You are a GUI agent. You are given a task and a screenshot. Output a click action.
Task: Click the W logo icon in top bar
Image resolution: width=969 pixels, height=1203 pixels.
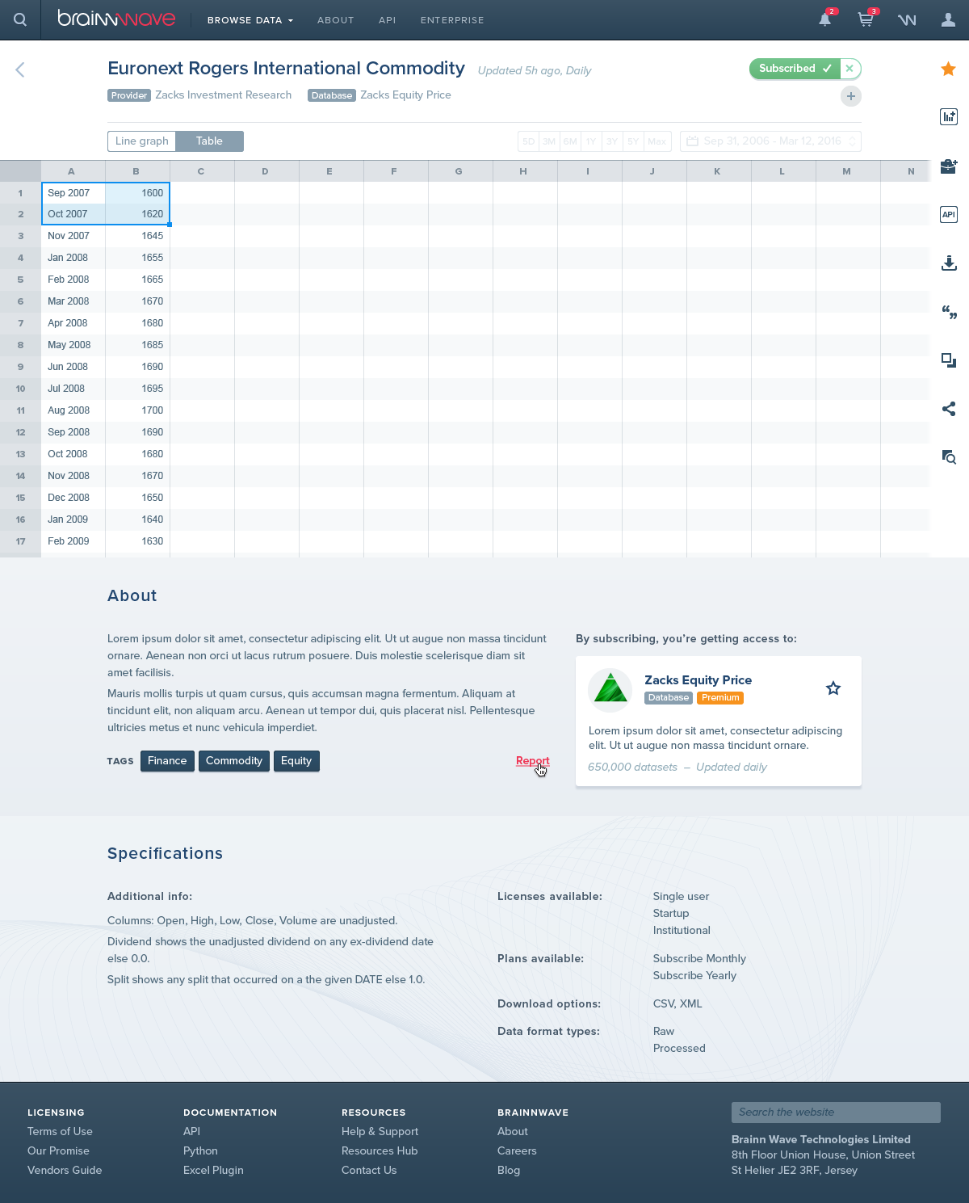[907, 20]
